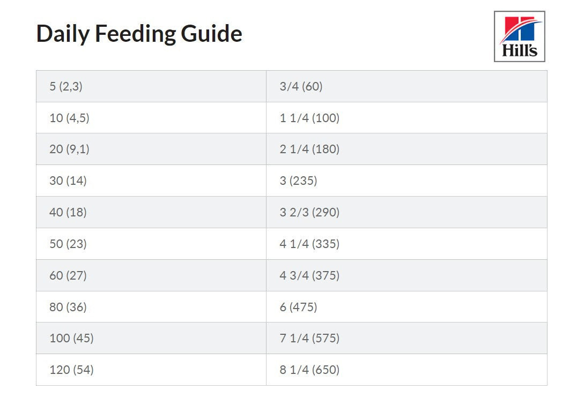Select the 3/4 (60) amount cell

(x=301, y=86)
